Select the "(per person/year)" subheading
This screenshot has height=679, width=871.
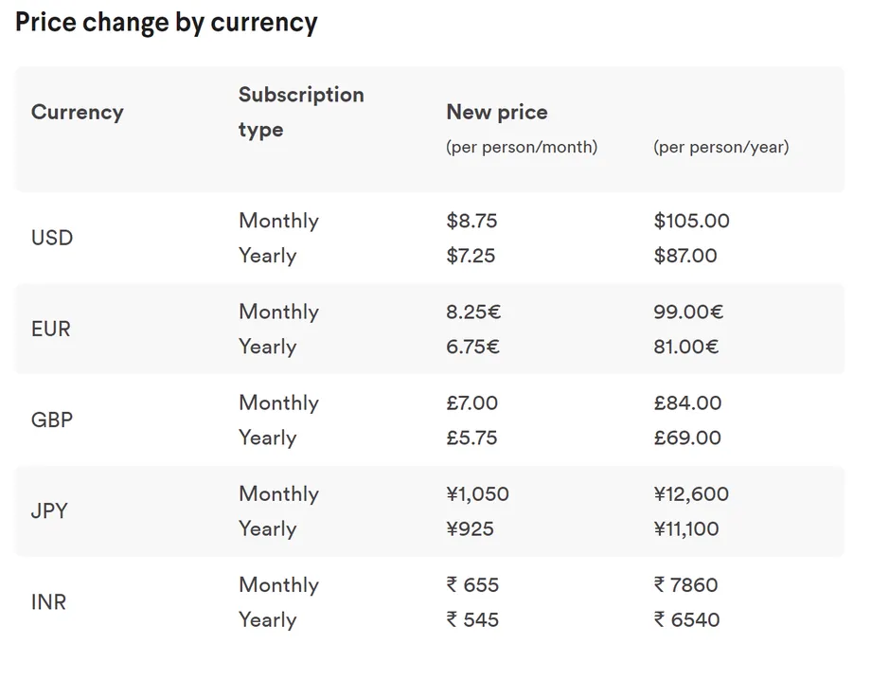tap(720, 147)
